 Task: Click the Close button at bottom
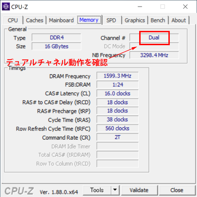[177, 190]
